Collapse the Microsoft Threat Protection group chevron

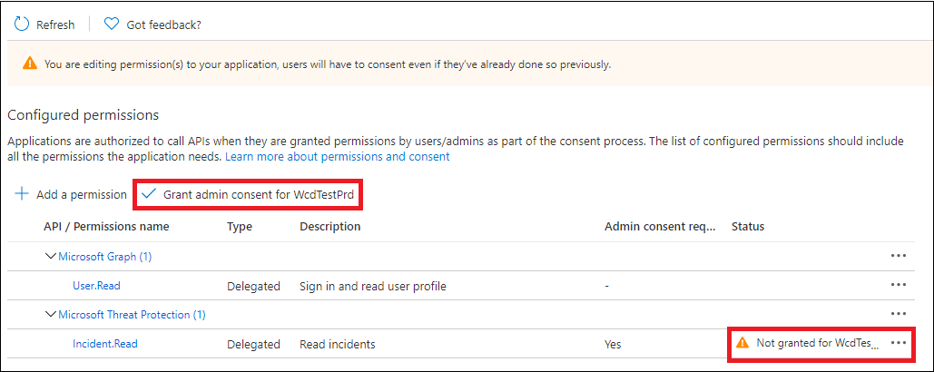[51, 314]
